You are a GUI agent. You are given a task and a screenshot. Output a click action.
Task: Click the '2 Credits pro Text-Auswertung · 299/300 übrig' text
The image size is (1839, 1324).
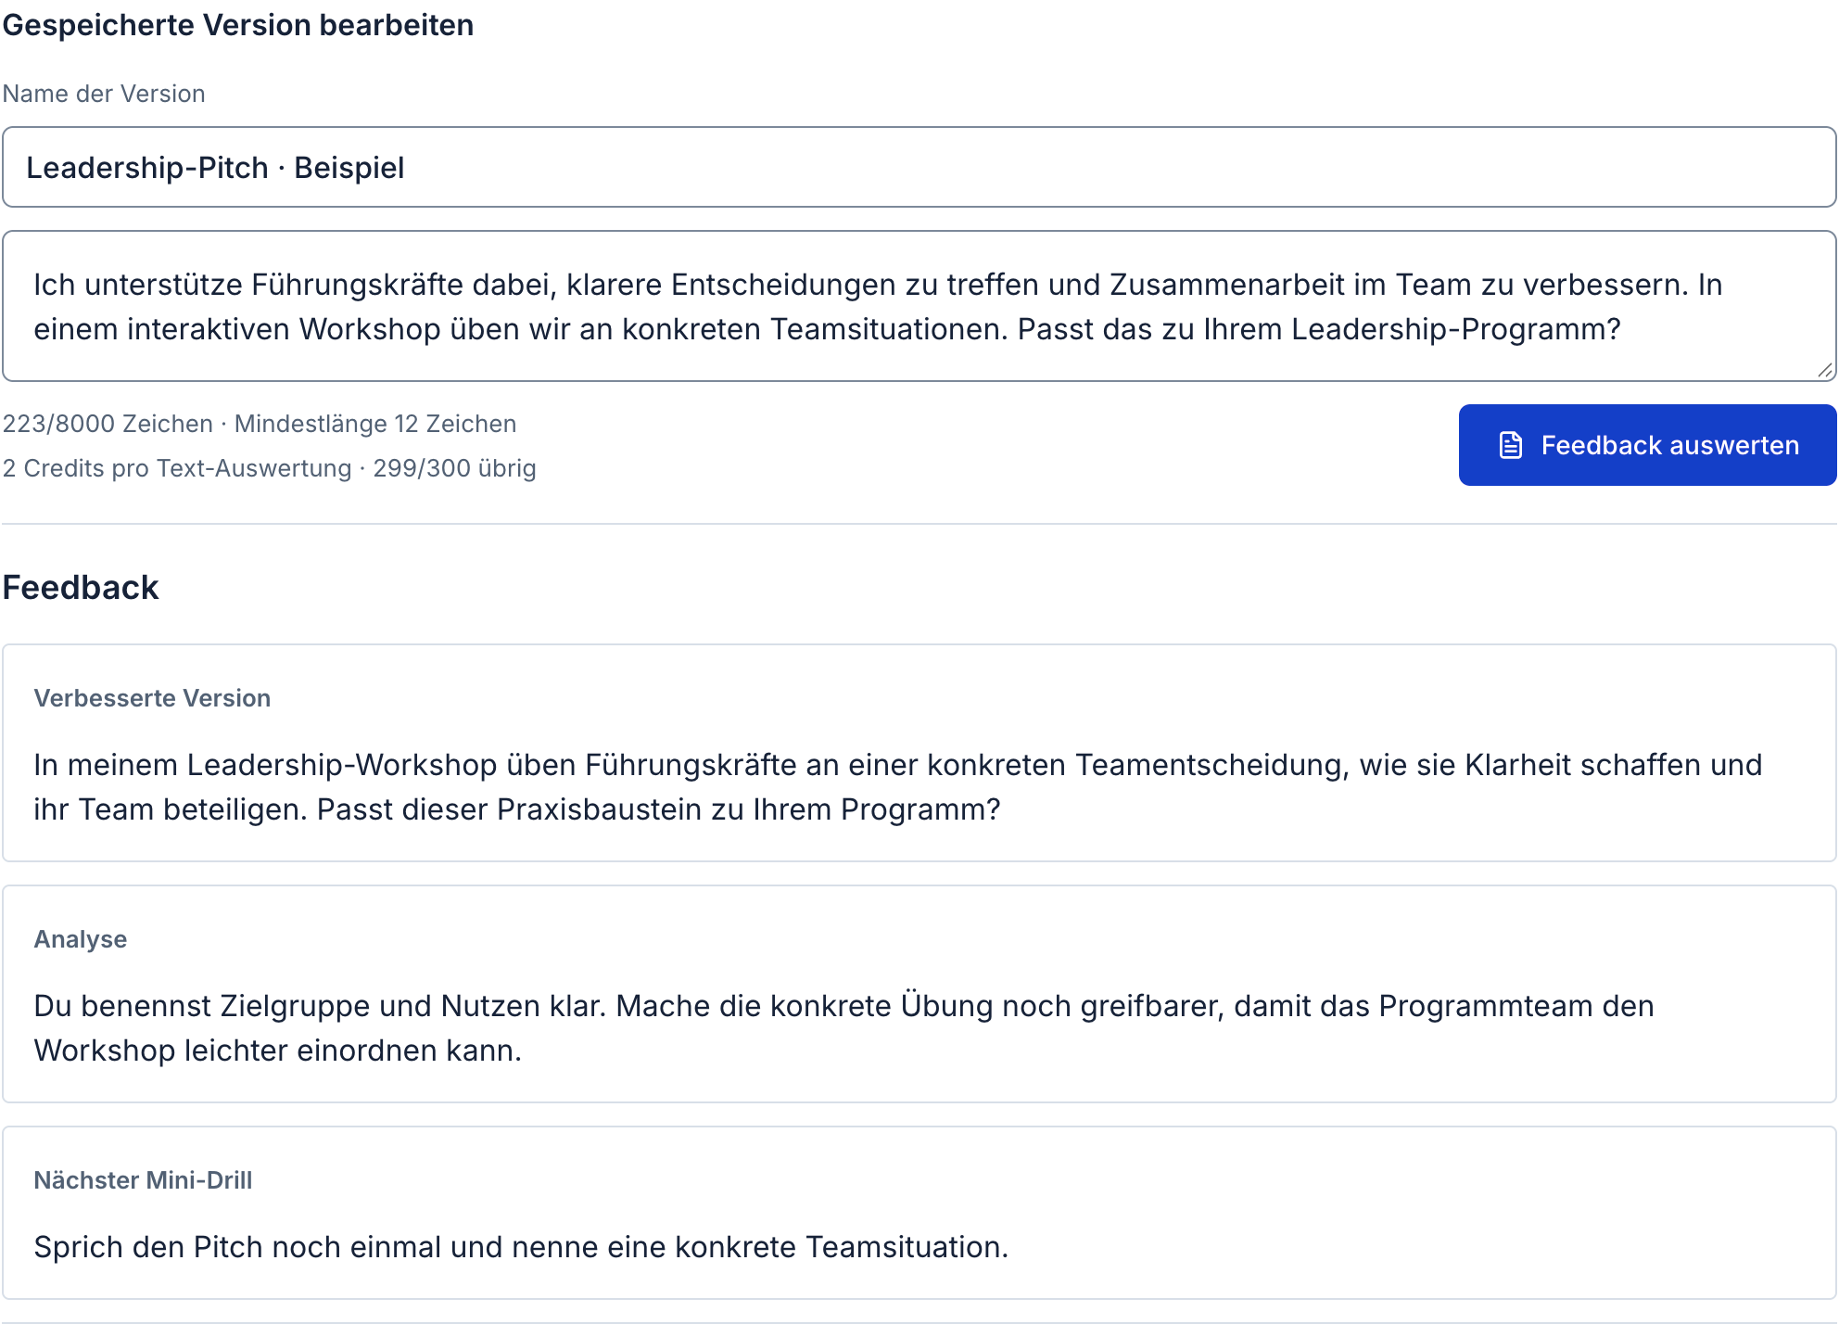pyautogui.click(x=270, y=468)
